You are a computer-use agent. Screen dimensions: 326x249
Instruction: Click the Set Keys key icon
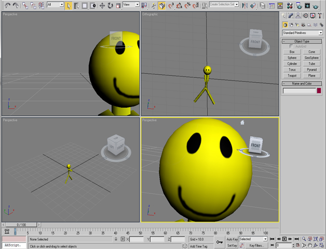coord(220,242)
